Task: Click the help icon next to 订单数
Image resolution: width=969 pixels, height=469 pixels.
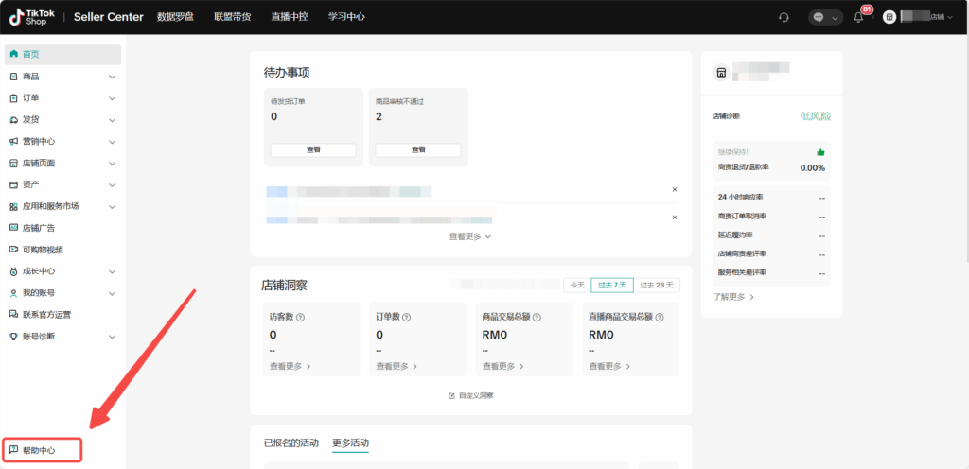Action: pyautogui.click(x=407, y=317)
